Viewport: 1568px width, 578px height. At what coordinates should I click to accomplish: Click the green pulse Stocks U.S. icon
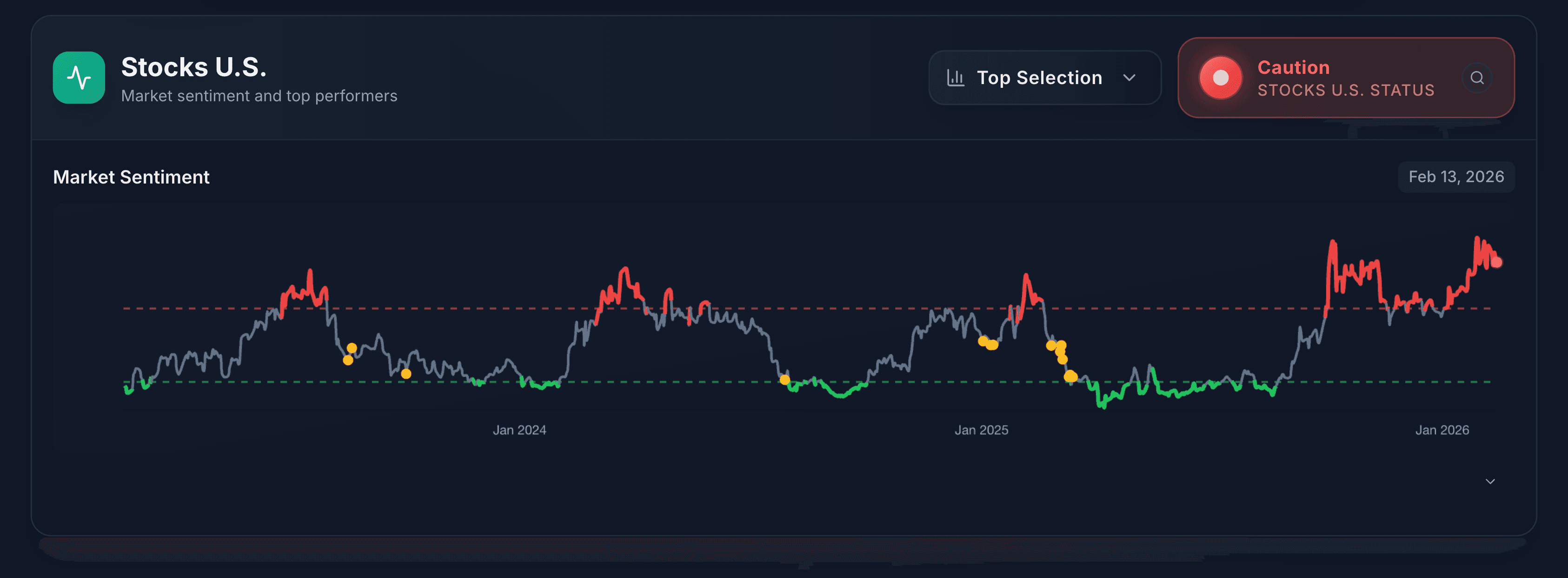coord(79,78)
